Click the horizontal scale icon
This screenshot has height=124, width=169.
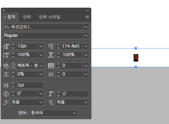pyautogui.click(x=51, y=55)
